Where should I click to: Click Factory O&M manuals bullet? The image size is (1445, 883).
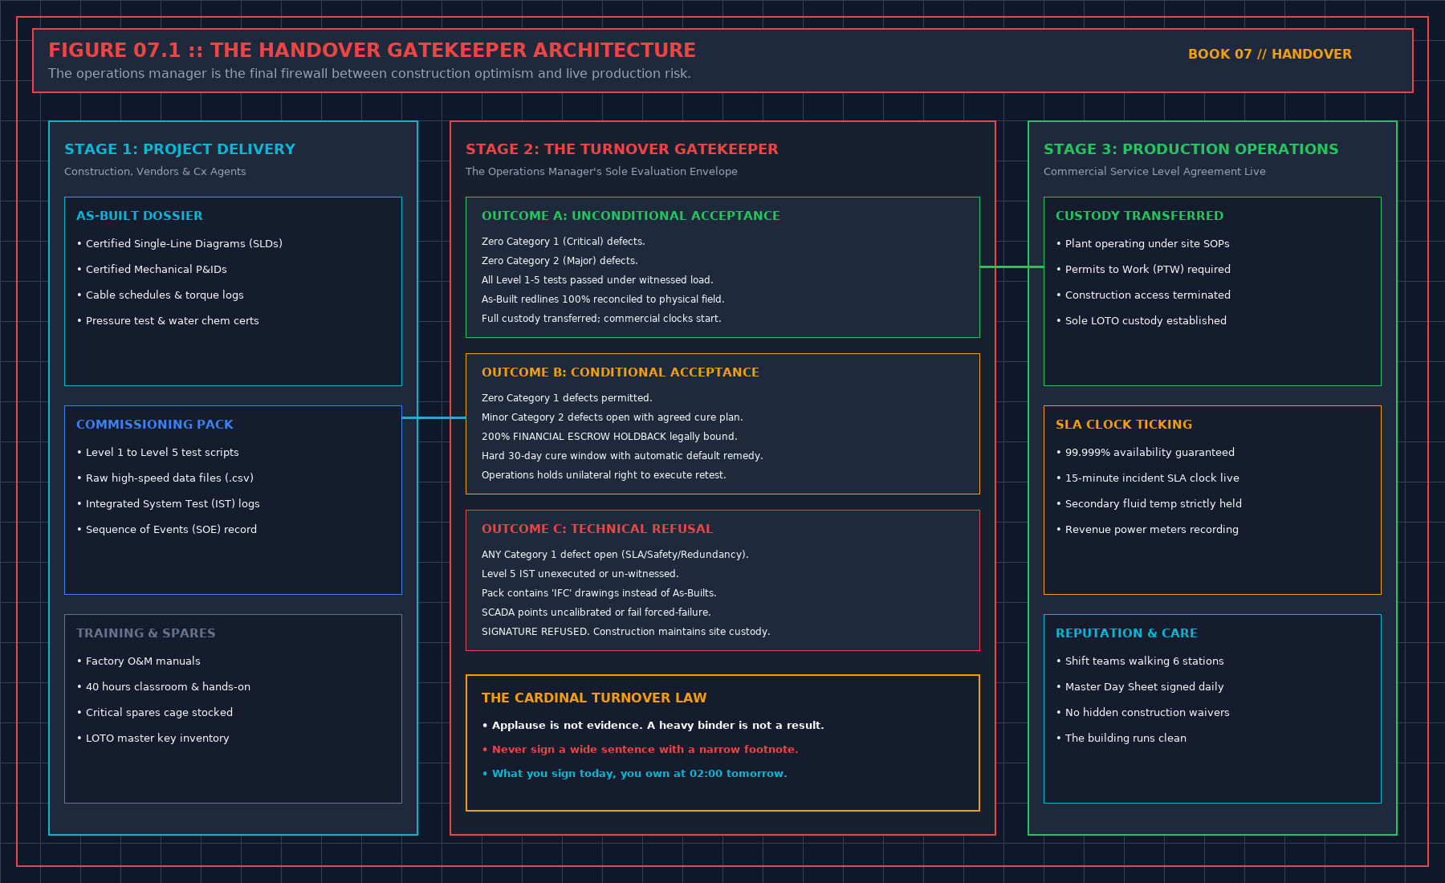pyautogui.click(x=138, y=661)
